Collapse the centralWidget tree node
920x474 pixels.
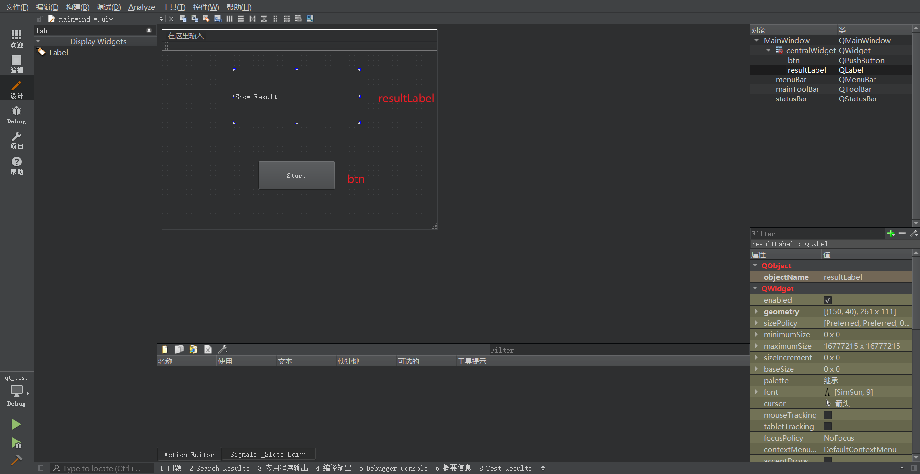tap(768, 50)
